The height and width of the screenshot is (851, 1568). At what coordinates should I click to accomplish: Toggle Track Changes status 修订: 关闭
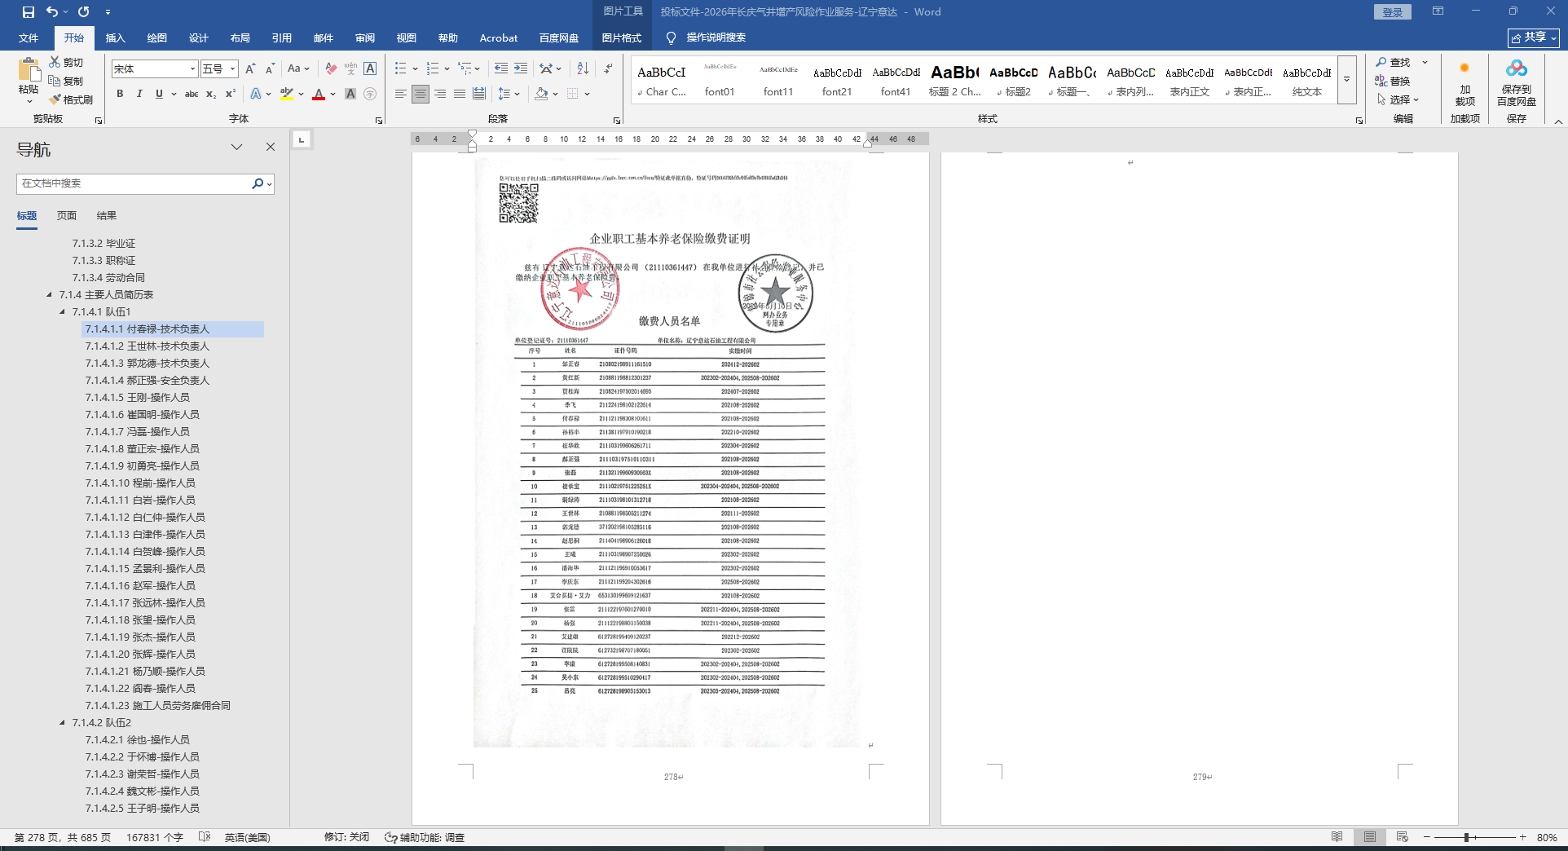tap(346, 837)
